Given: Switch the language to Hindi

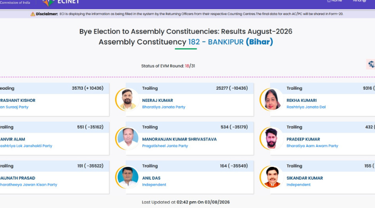Looking at the screenshot, I should coord(360,1).
